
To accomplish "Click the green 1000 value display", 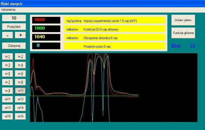I will click(46, 29).
